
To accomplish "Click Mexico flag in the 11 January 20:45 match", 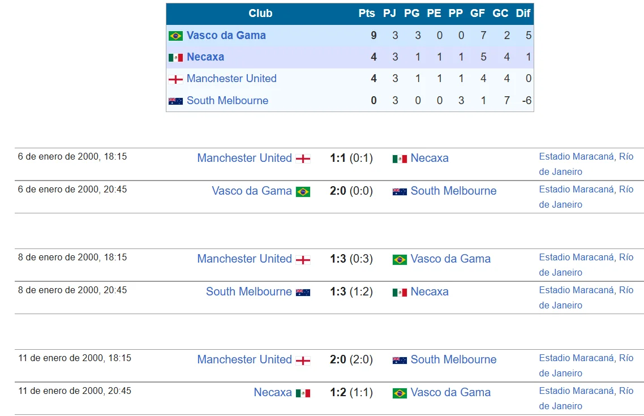I will (x=303, y=393).
